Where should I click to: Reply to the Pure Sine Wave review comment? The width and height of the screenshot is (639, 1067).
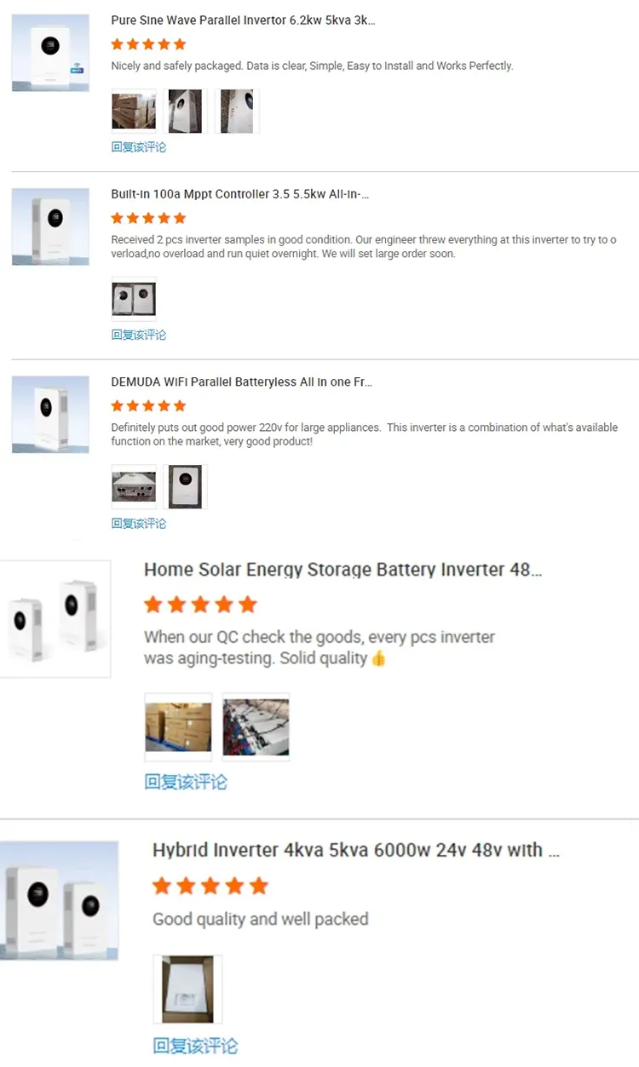[138, 146]
